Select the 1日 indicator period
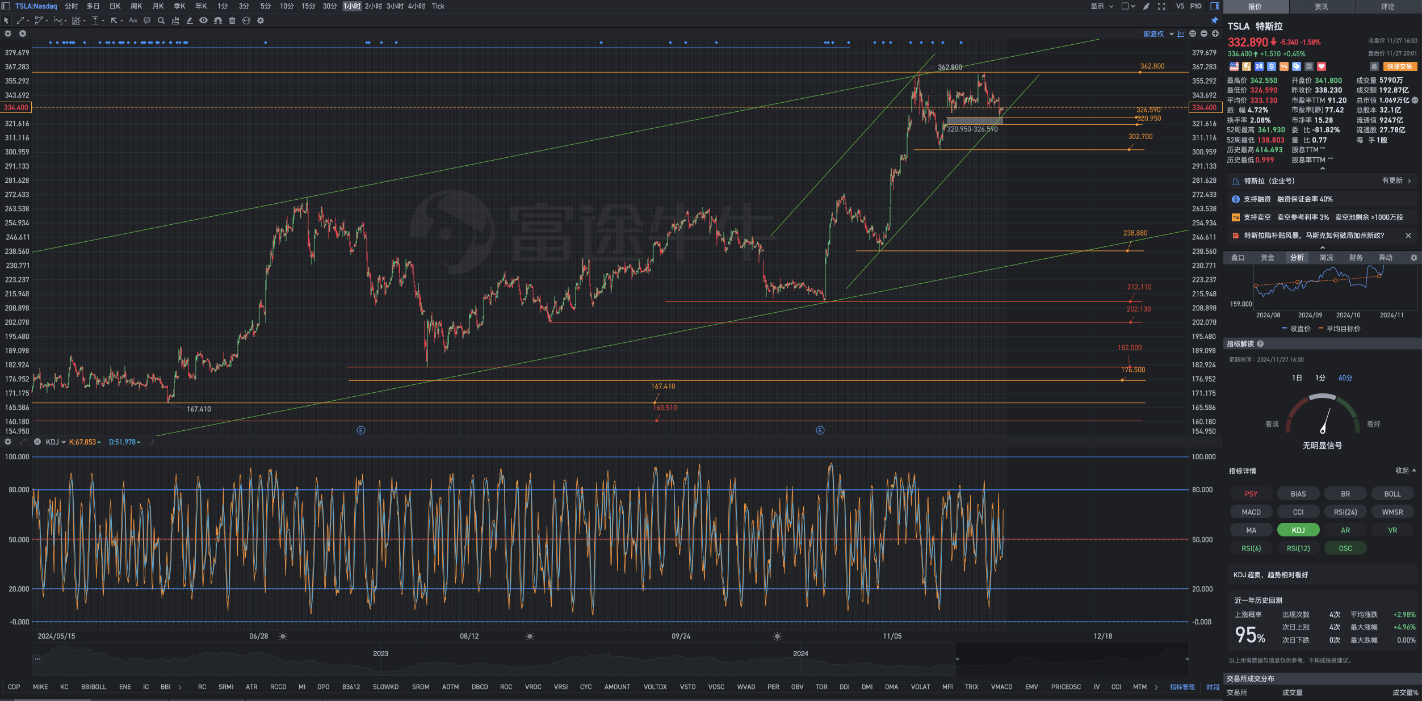1422x701 pixels. (1297, 378)
